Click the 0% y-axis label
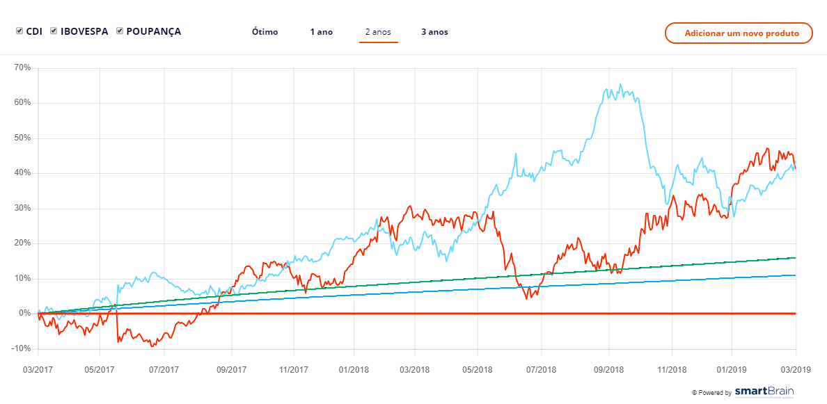This screenshot has width=827, height=404. [x=24, y=314]
